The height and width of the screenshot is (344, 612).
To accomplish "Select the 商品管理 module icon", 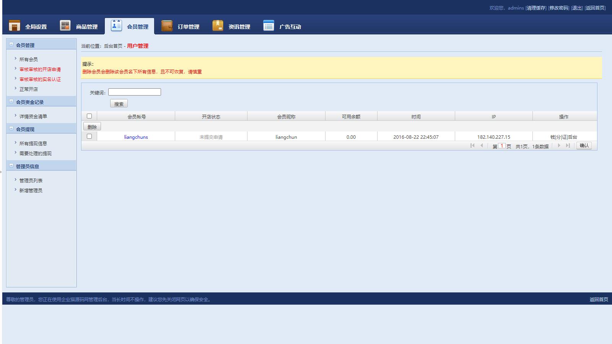I will click(65, 25).
